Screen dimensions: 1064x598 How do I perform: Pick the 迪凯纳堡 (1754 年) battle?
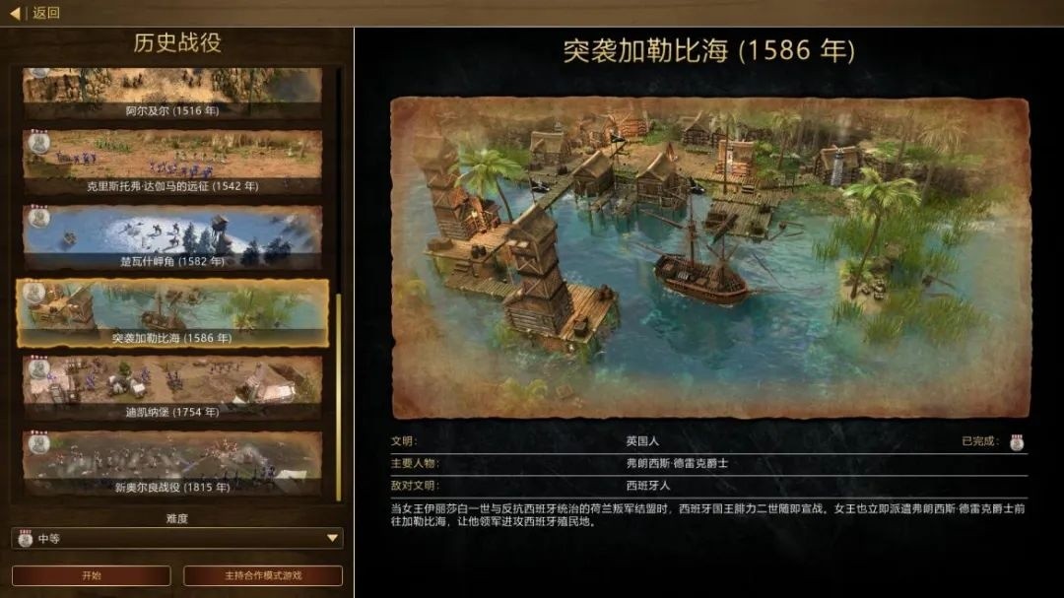pos(172,387)
